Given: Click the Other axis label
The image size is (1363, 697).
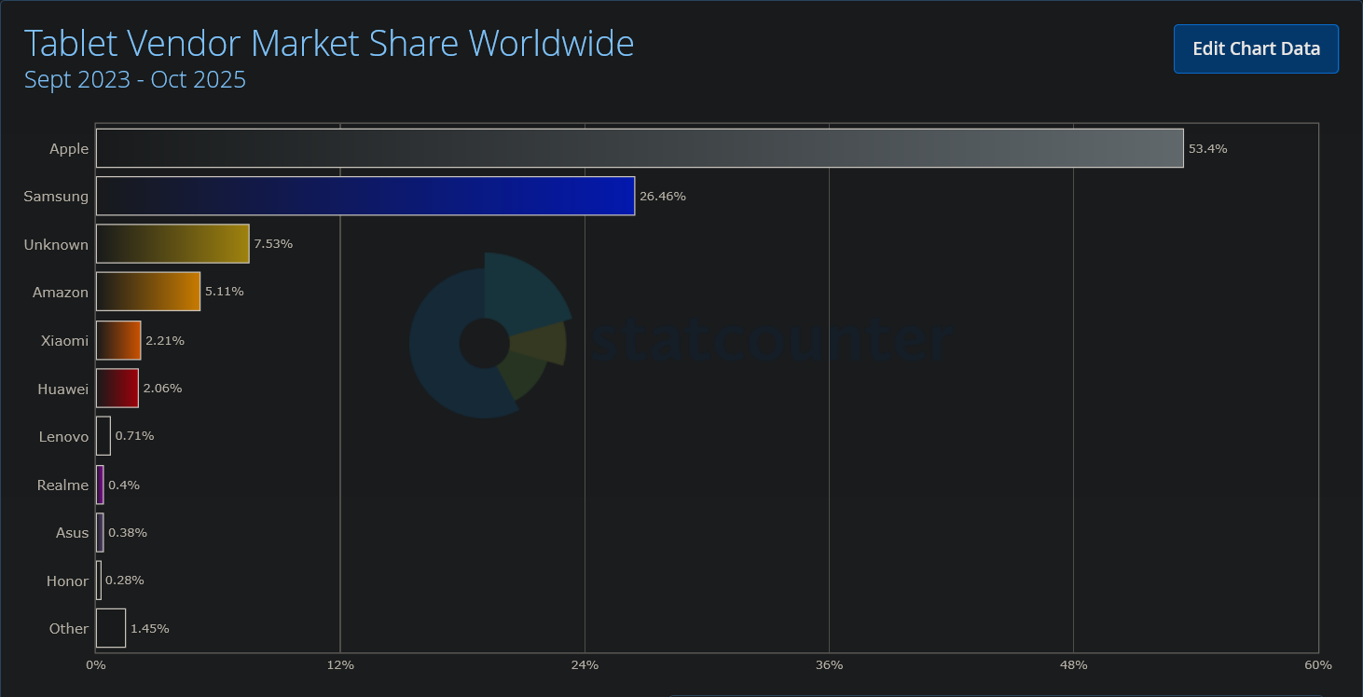Looking at the screenshot, I should click(69, 629).
